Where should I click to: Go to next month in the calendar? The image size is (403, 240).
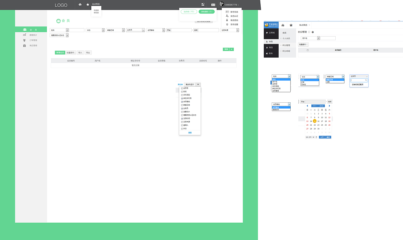click(x=329, y=106)
